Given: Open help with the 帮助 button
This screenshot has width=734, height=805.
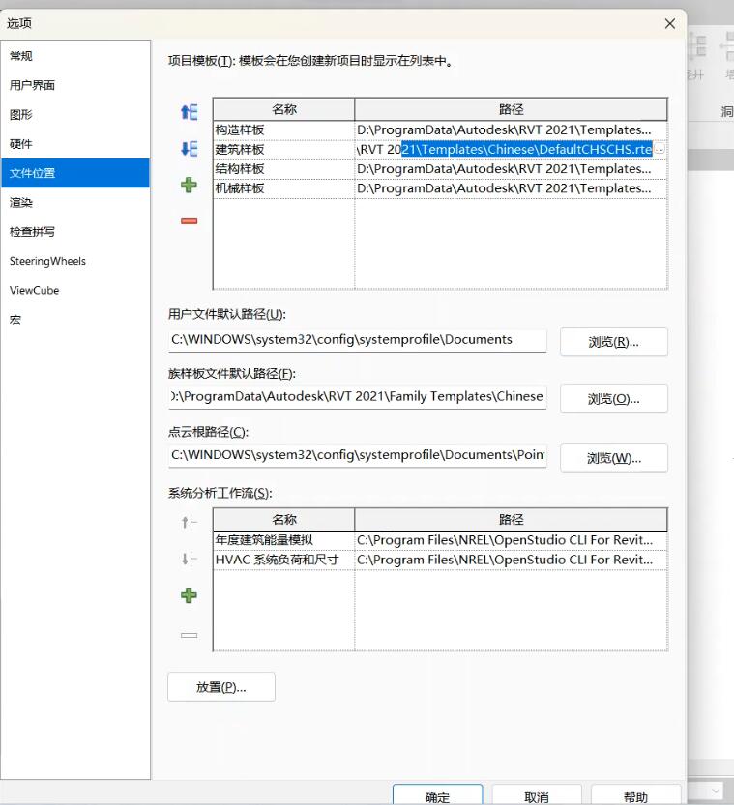Looking at the screenshot, I should 636,795.
